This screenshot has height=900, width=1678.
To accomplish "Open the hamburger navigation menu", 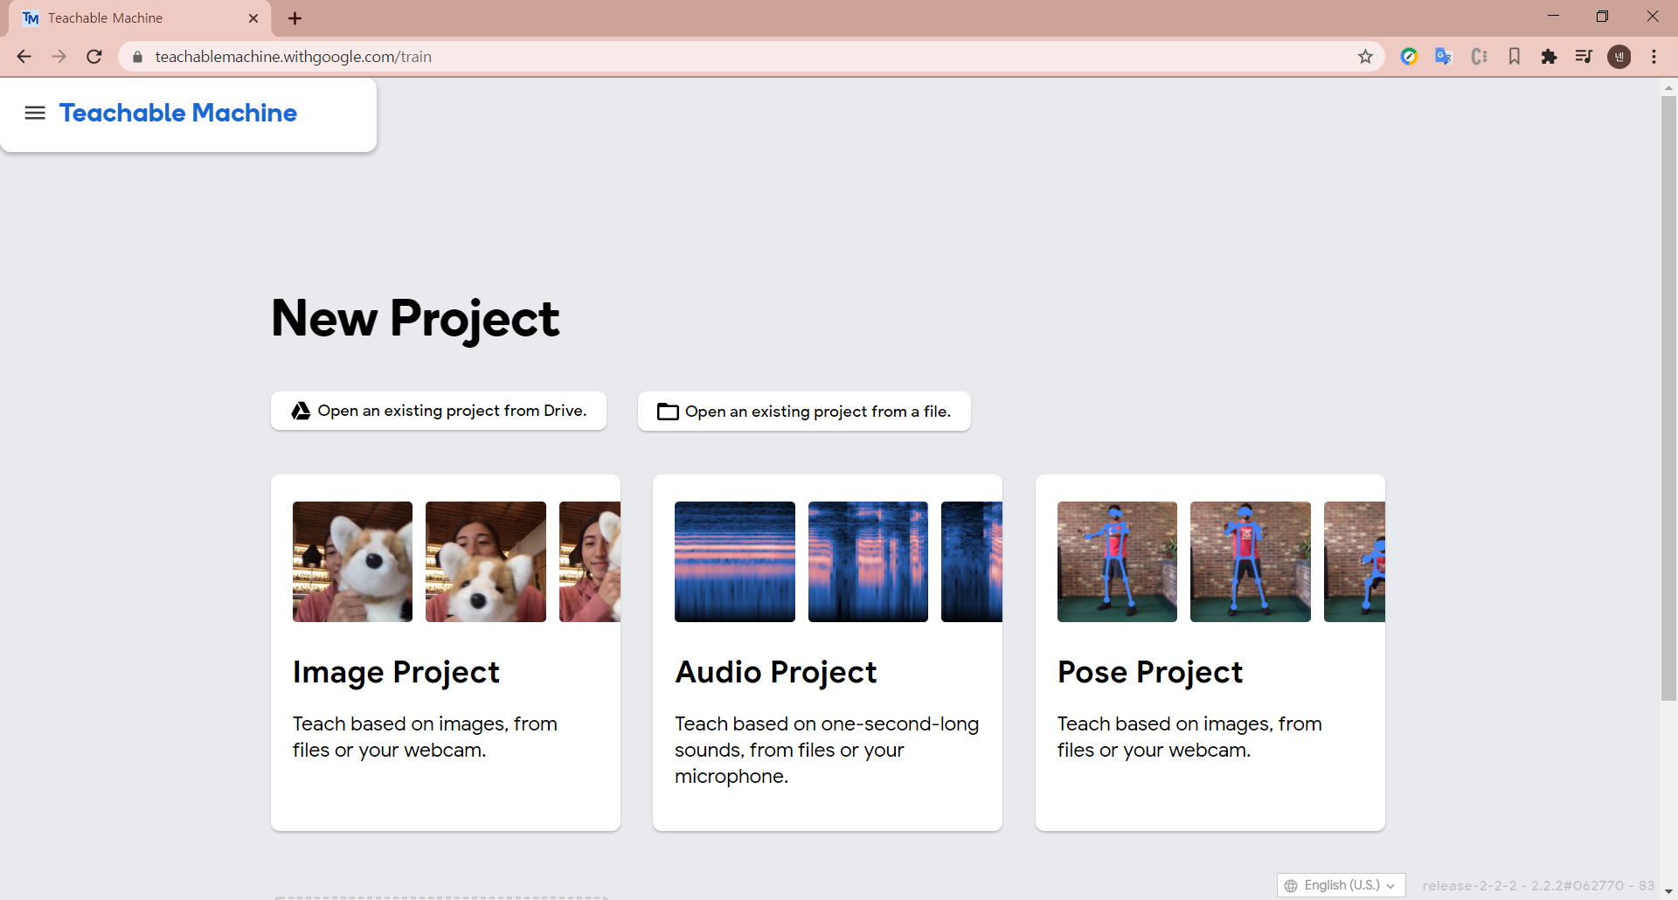I will pyautogui.click(x=35, y=113).
